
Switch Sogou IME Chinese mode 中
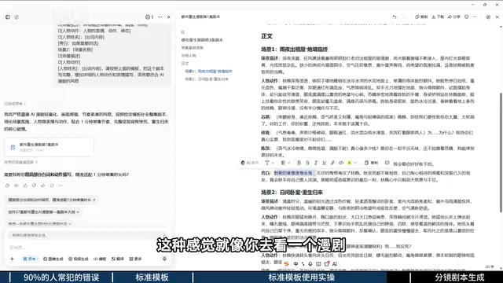pyautogui.click(x=296, y=264)
